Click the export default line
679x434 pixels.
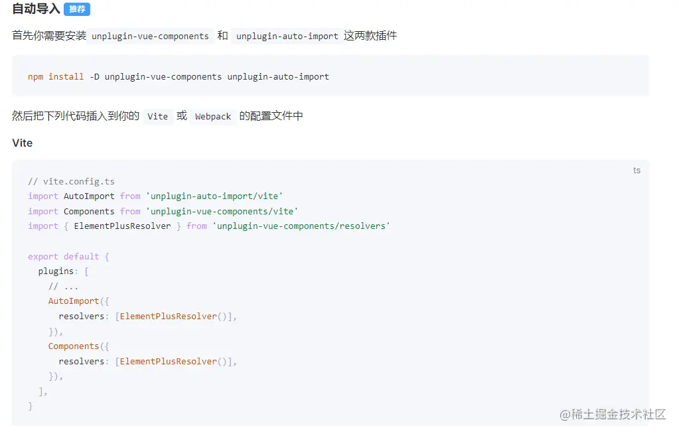(68, 256)
